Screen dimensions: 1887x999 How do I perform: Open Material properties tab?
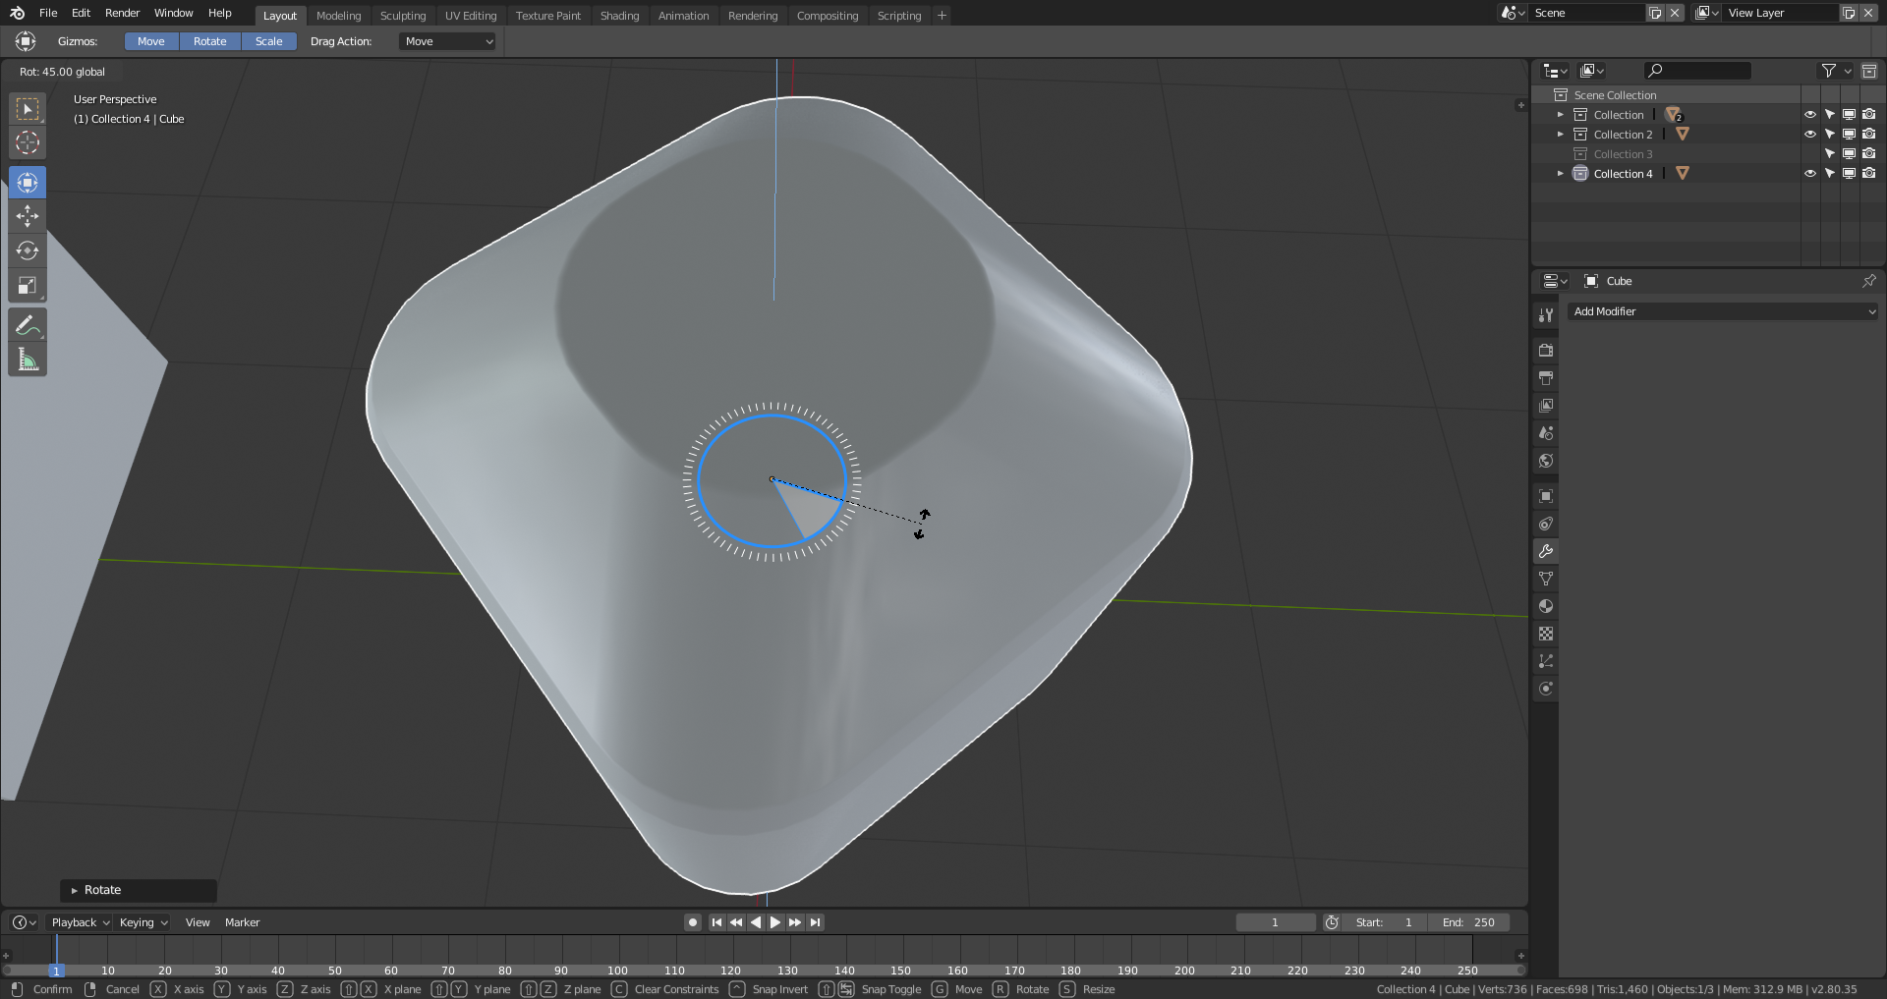1546,606
